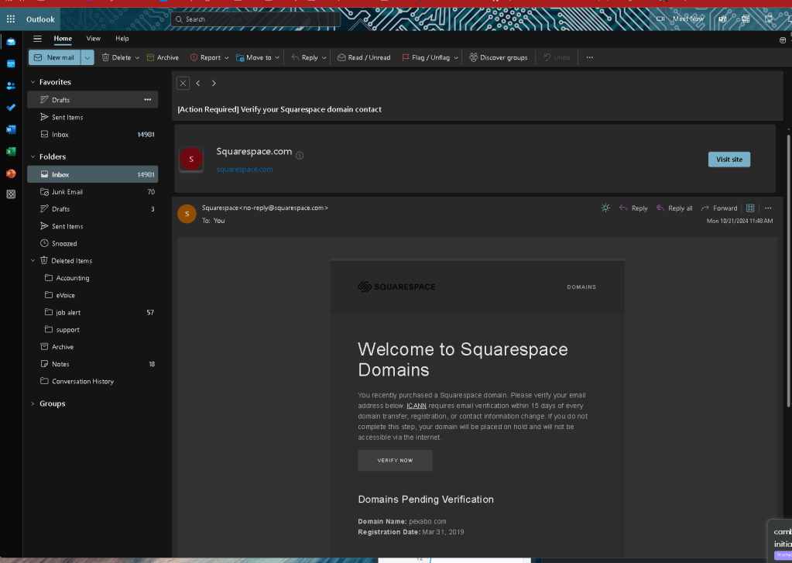Open Move to dropdown arrow
The height and width of the screenshot is (563, 792).
tap(277, 58)
